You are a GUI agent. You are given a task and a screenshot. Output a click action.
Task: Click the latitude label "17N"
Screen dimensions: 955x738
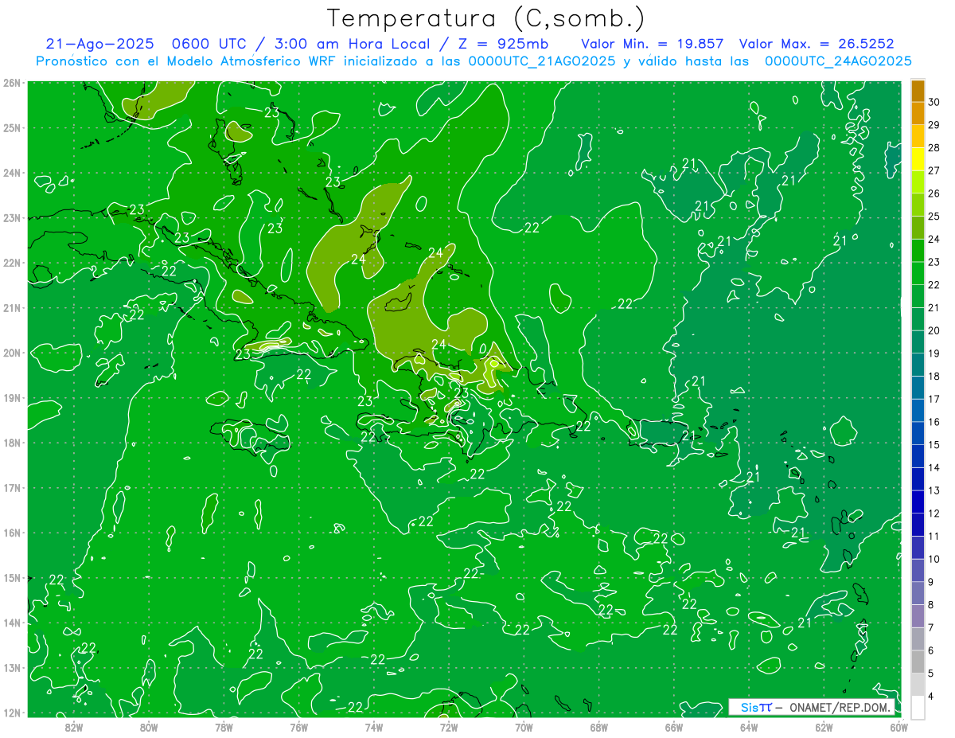(12, 487)
